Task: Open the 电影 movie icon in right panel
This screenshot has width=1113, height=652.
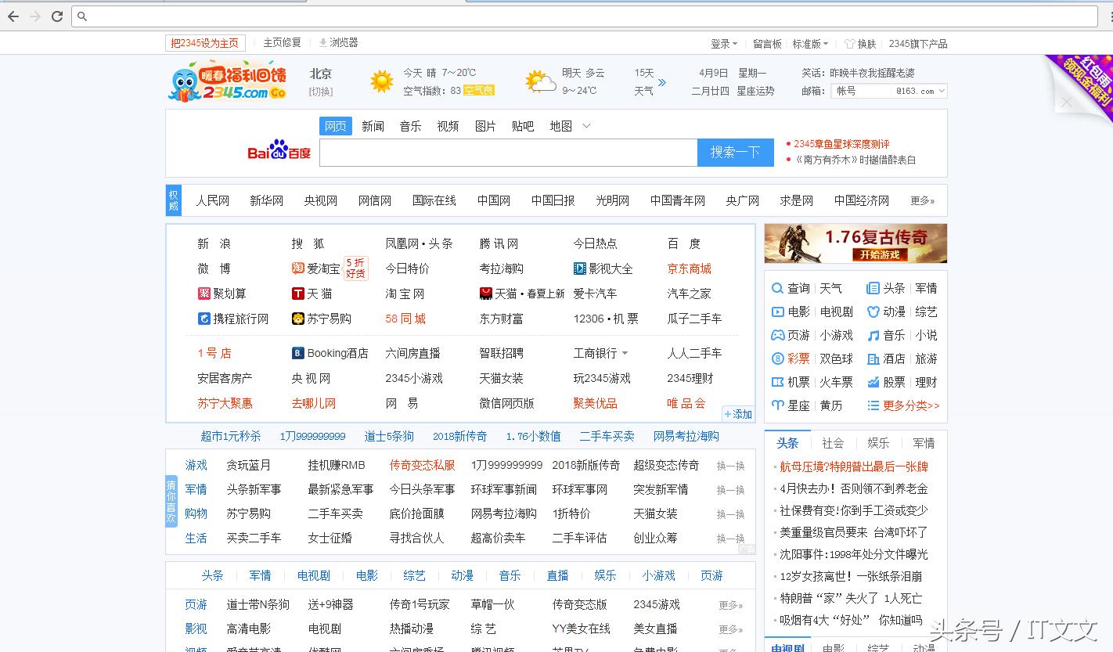Action: 778,312
